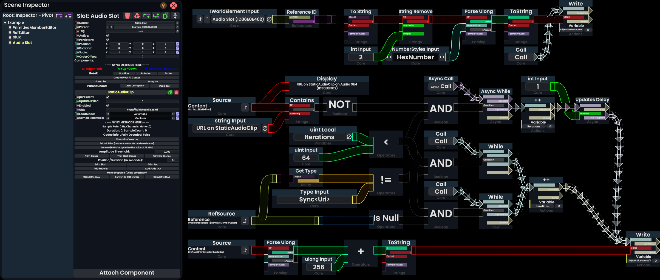Uncheck Enabled on the StaticAudioClip component
The image size is (660, 280).
pyautogui.click(x=107, y=106)
